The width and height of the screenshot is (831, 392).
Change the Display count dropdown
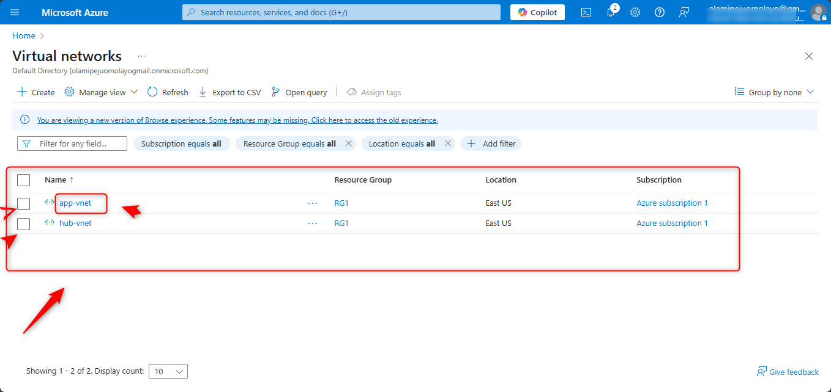[x=168, y=371]
